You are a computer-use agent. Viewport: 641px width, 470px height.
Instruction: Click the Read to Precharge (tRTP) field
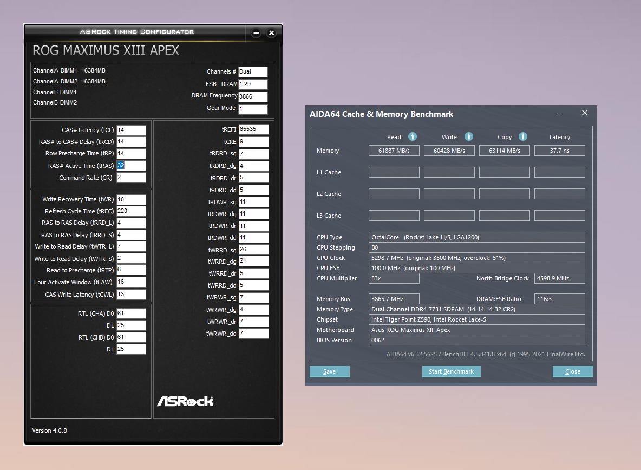(x=131, y=270)
